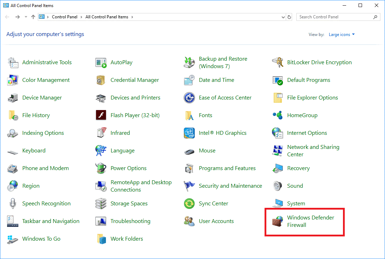
Task: Open the Network and Sharing Center icon
Action: (278, 151)
